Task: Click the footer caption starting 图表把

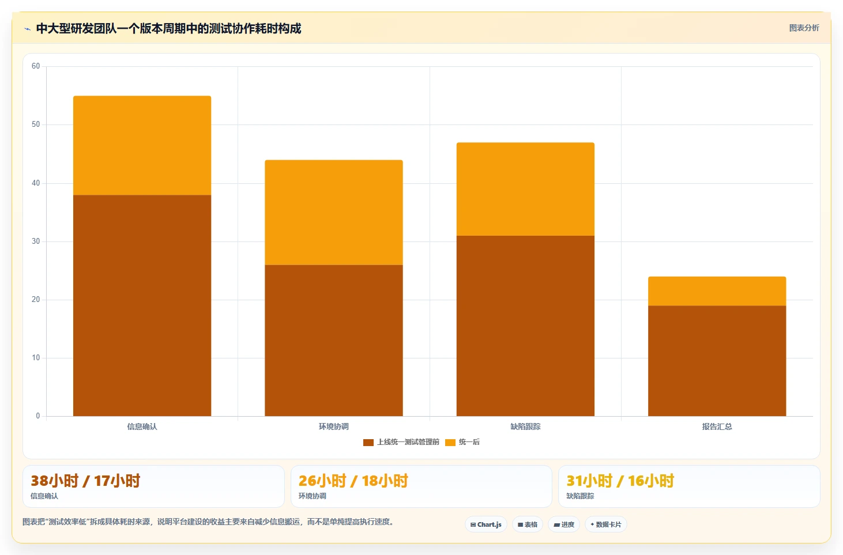Action: click(x=208, y=522)
